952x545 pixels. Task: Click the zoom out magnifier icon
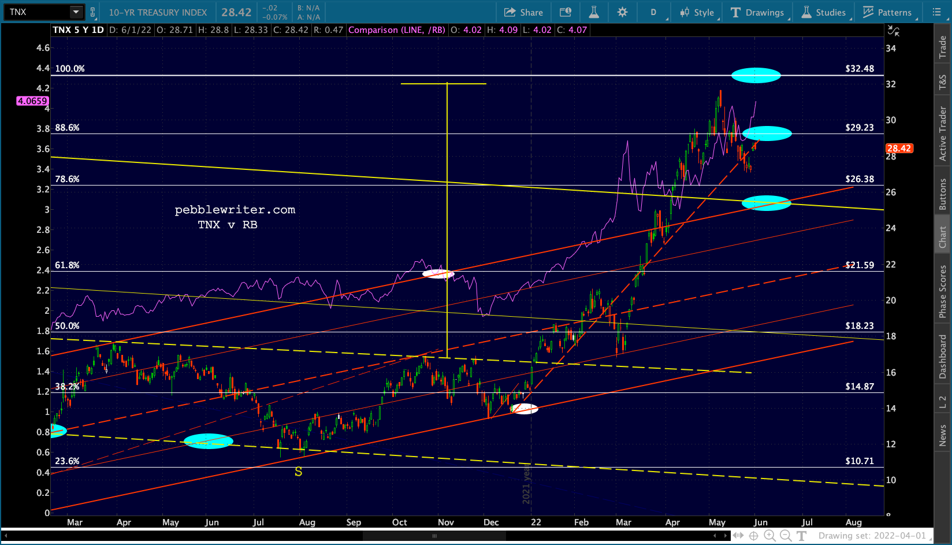click(x=786, y=536)
